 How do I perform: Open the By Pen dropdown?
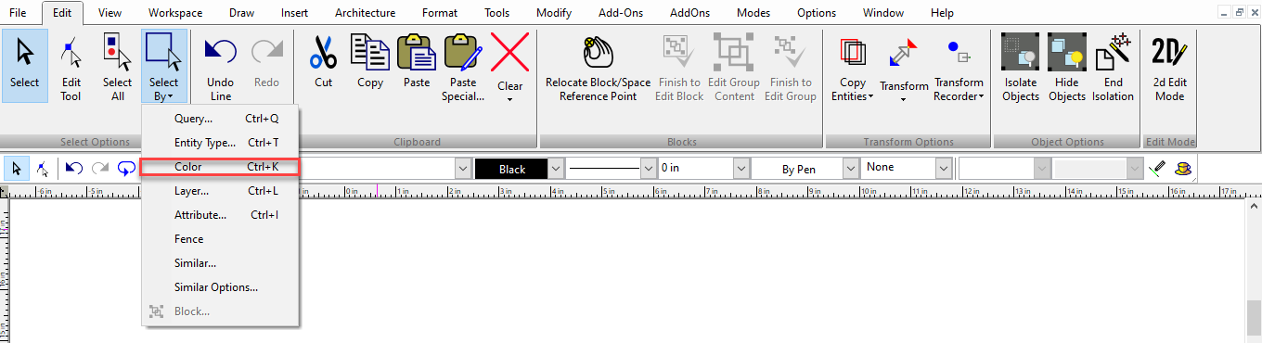point(850,169)
